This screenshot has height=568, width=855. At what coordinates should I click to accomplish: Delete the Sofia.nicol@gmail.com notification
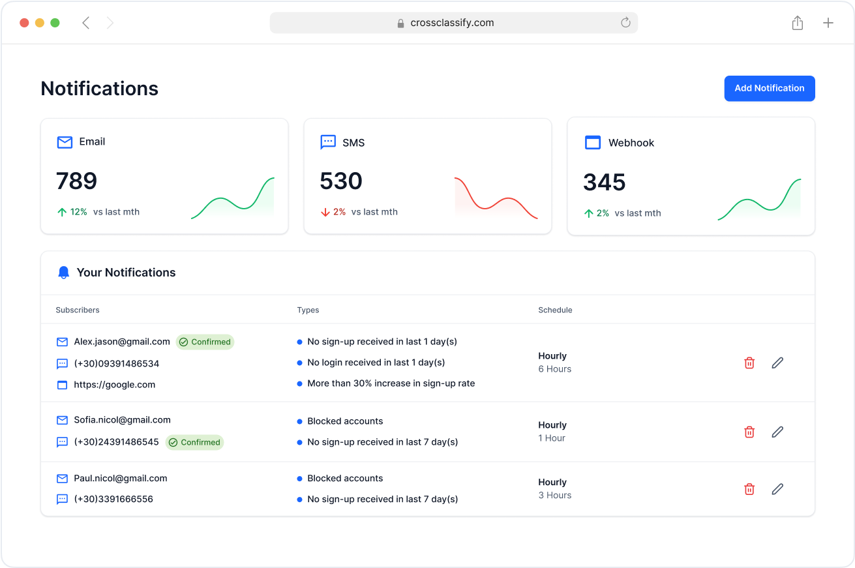click(749, 432)
